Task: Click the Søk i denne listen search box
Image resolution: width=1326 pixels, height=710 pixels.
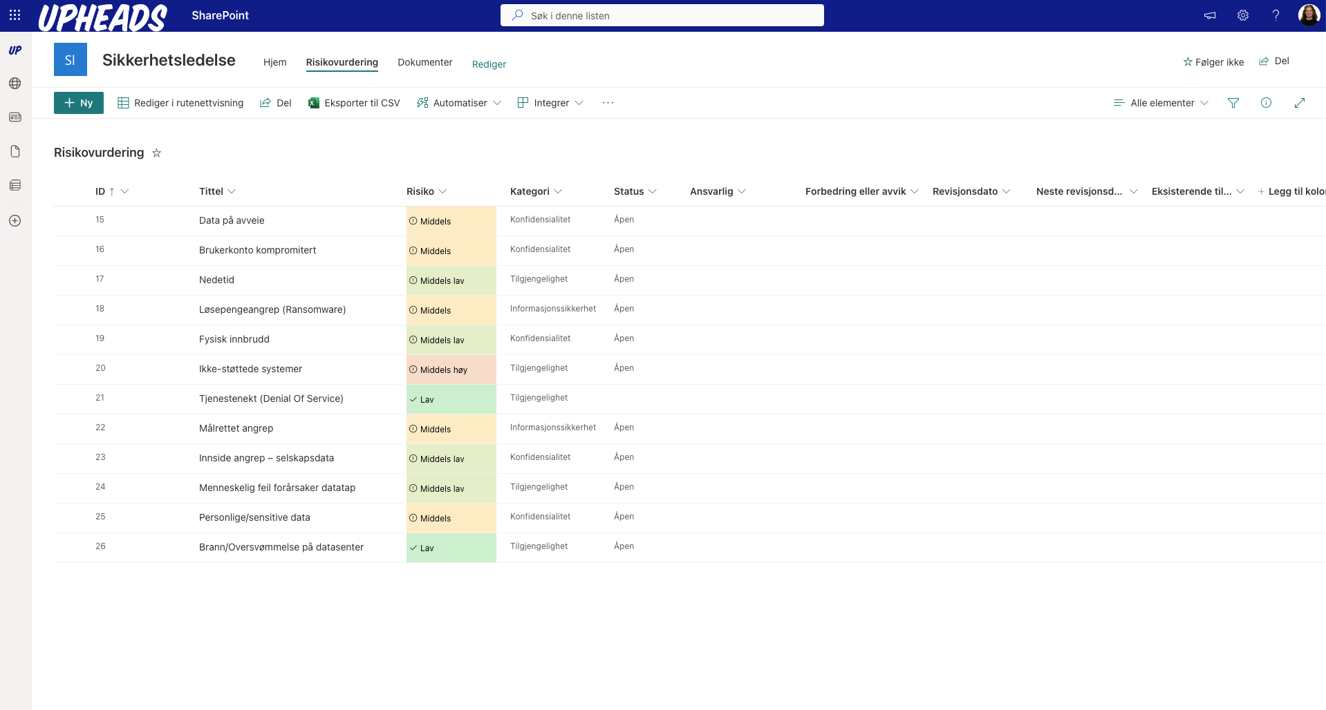Action: tap(662, 15)
